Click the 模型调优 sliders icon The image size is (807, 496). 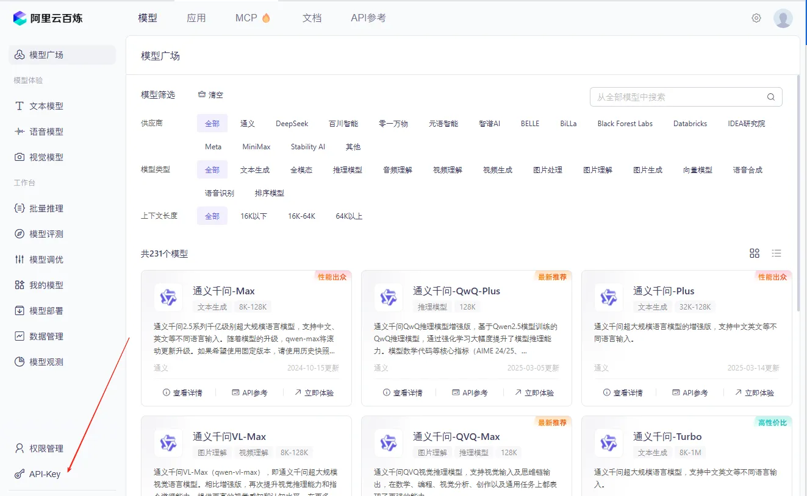click(20, 260)
